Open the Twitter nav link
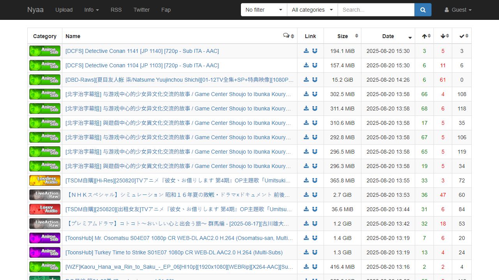 click(142, 10)
